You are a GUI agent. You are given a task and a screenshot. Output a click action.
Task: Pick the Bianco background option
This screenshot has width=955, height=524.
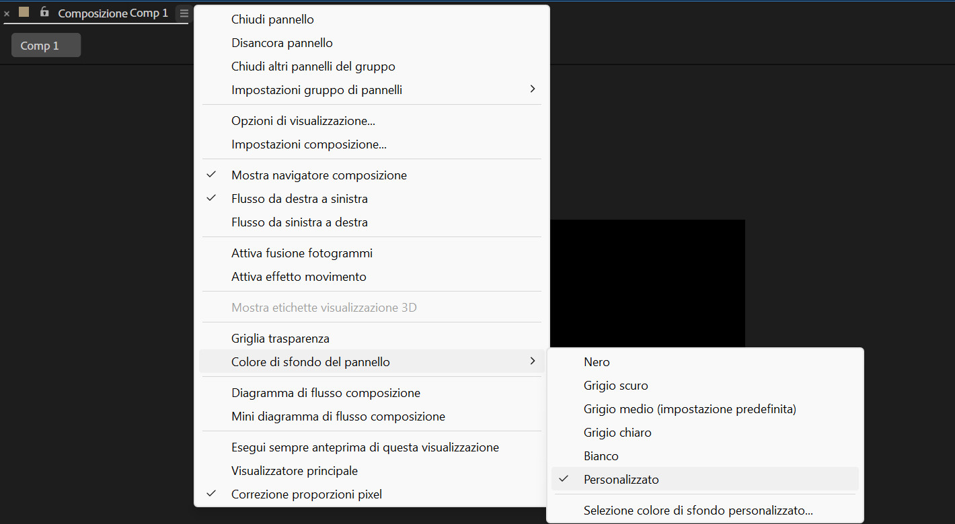601,456
